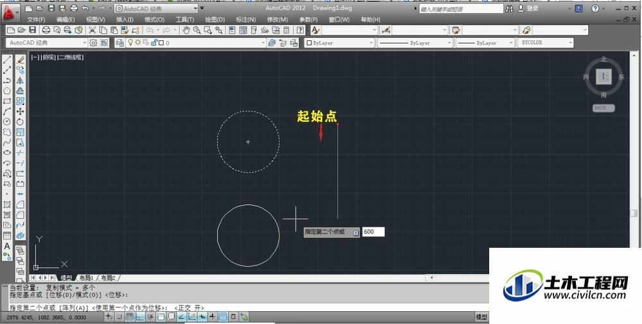Toggle Dynamic Input in status bar

coord(202,317)
